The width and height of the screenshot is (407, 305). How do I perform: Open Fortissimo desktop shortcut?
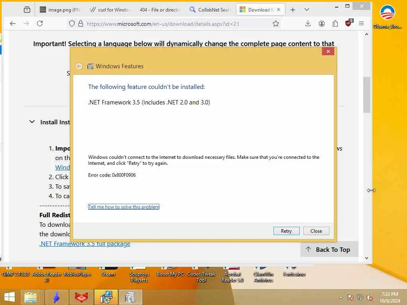[x=295, y=272]
